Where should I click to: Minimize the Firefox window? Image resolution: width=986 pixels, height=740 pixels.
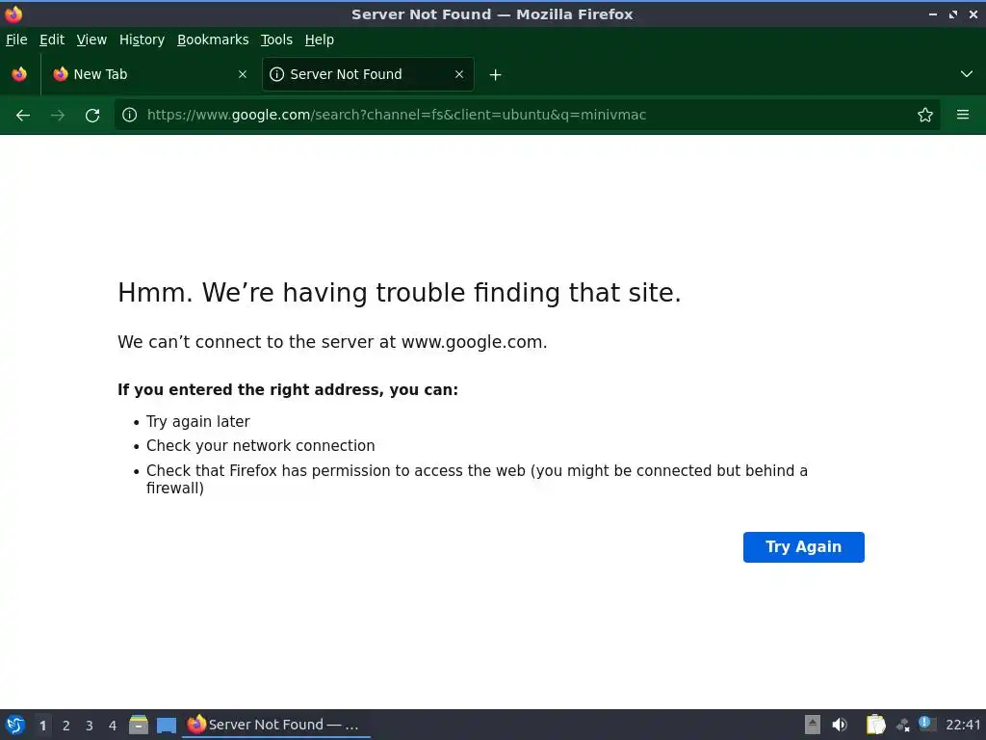932,13
